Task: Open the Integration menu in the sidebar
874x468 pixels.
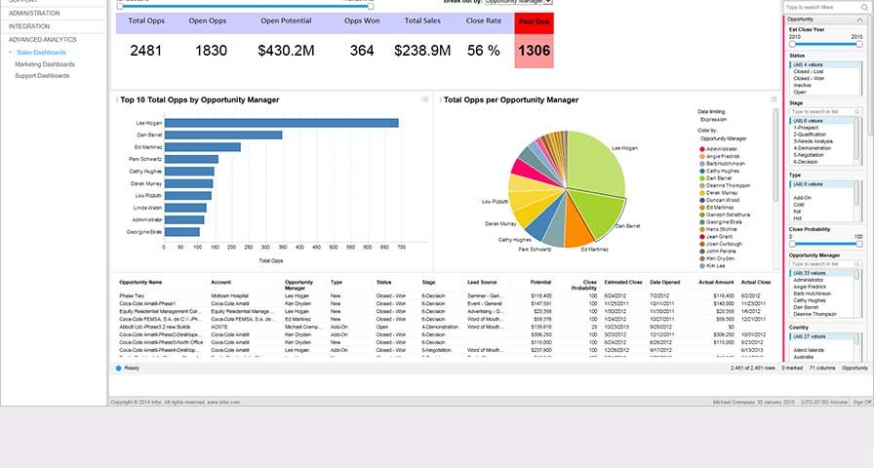Action: point(29,26)
